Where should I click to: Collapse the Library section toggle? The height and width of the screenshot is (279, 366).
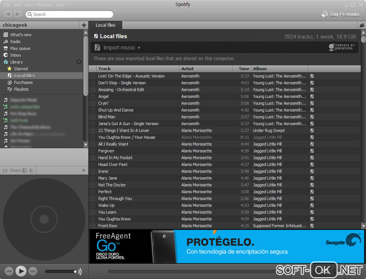pos(79,62)
